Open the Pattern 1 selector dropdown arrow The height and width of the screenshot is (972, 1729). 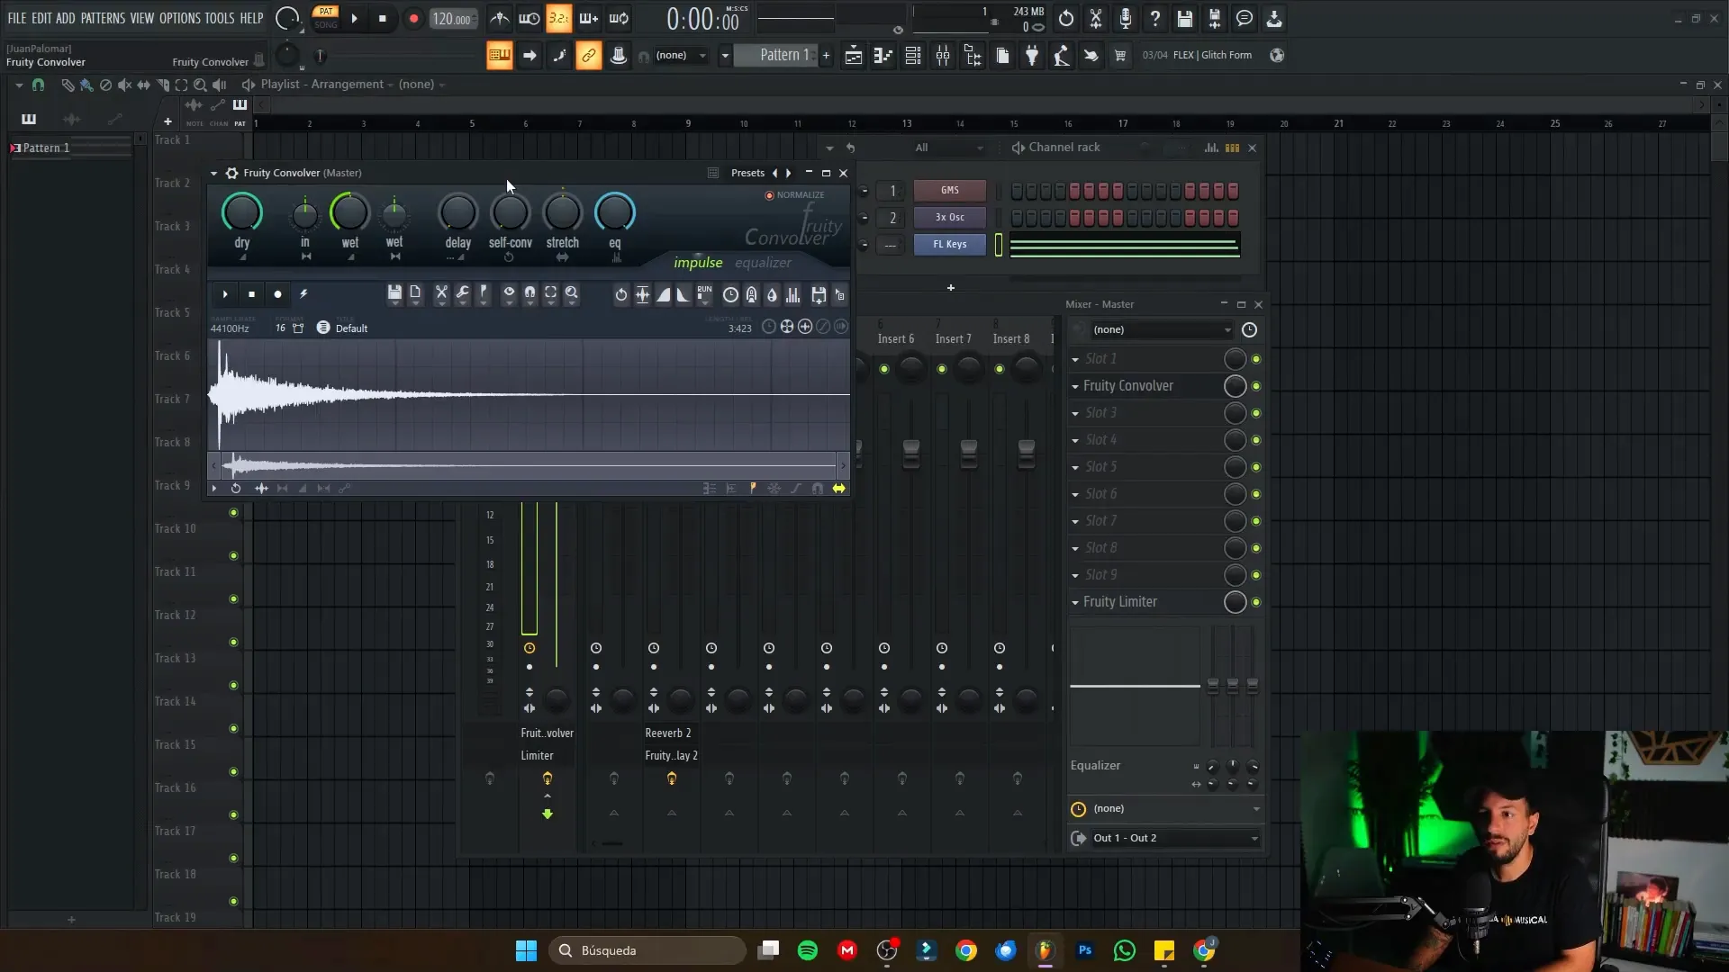pyautogui.click(x=725, y=56)
